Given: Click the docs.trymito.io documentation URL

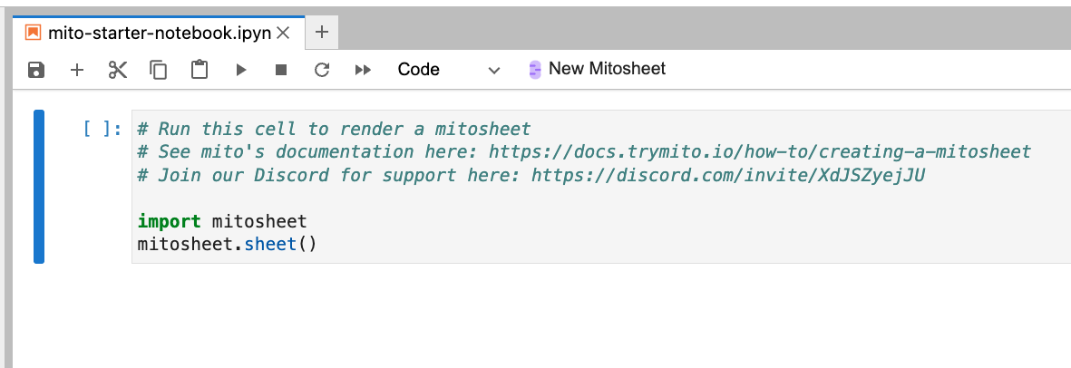Looking at the screenshot, I should 759,151.
